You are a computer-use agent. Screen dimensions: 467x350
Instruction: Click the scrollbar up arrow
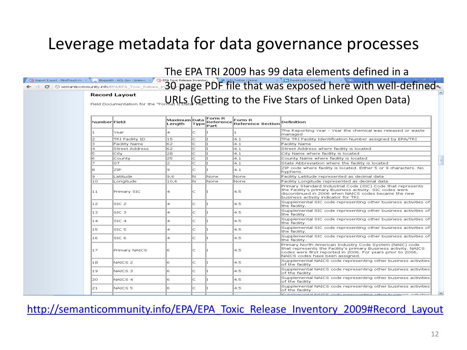click(441, 93)
